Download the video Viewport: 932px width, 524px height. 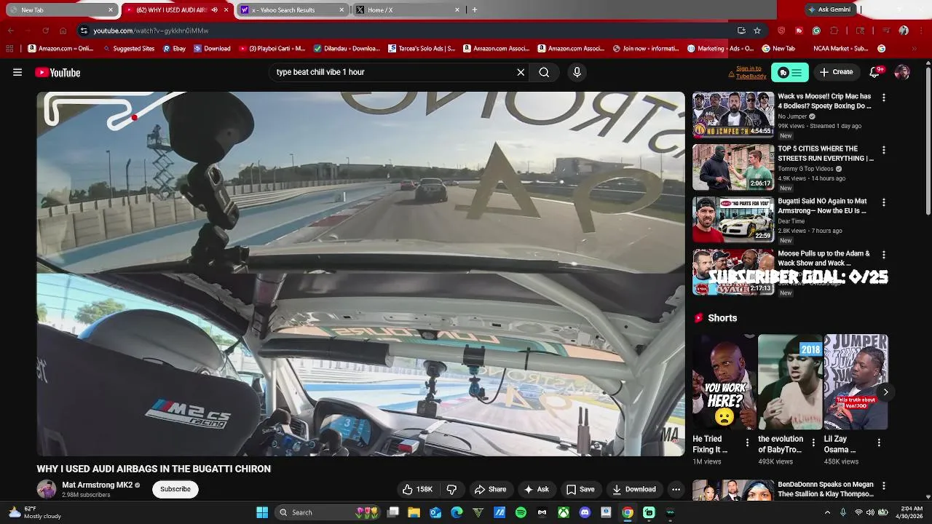click(x=634, y=489)
